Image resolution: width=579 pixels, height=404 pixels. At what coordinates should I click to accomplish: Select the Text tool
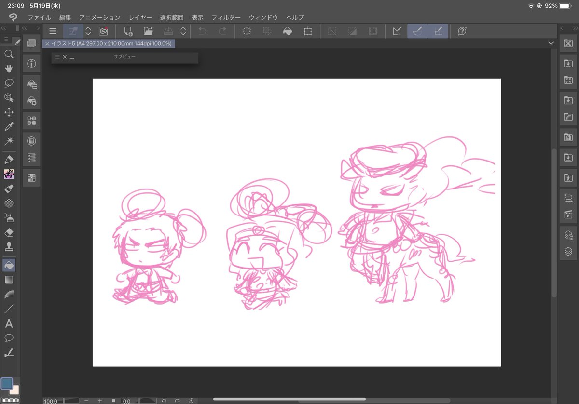click(9, 323)
